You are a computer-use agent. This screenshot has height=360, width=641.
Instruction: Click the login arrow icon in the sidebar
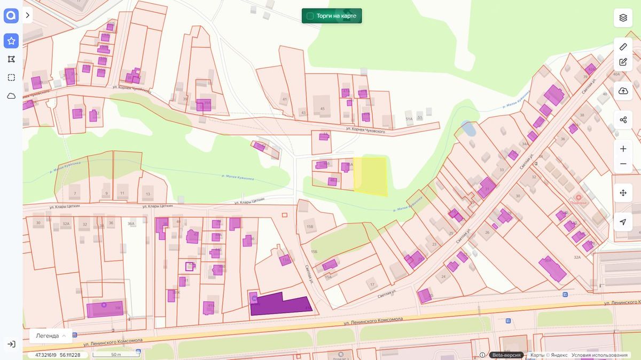(11, 345)
